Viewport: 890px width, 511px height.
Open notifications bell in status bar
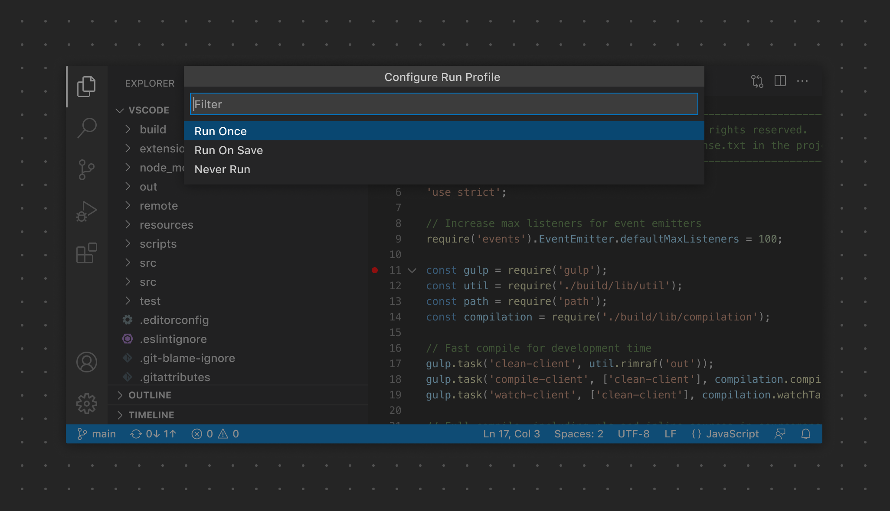pyautogui.click(x=805, y=434)
